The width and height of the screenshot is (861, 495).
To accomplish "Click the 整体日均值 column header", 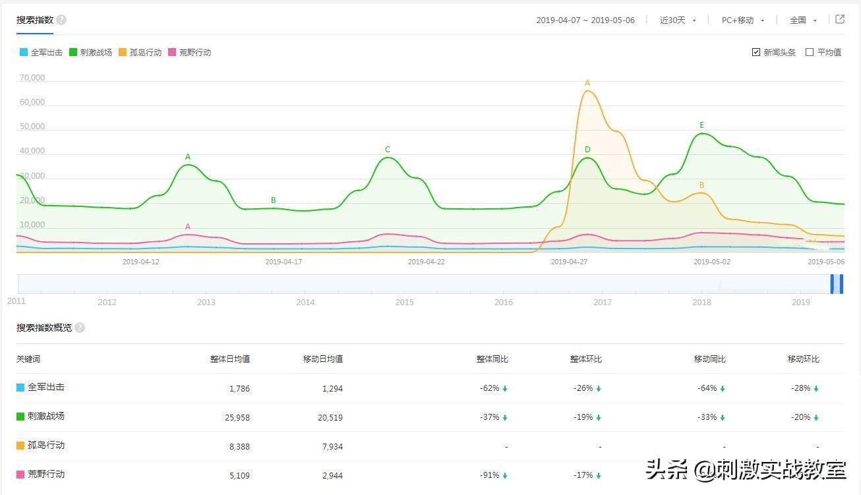I will tap(229, 359).
